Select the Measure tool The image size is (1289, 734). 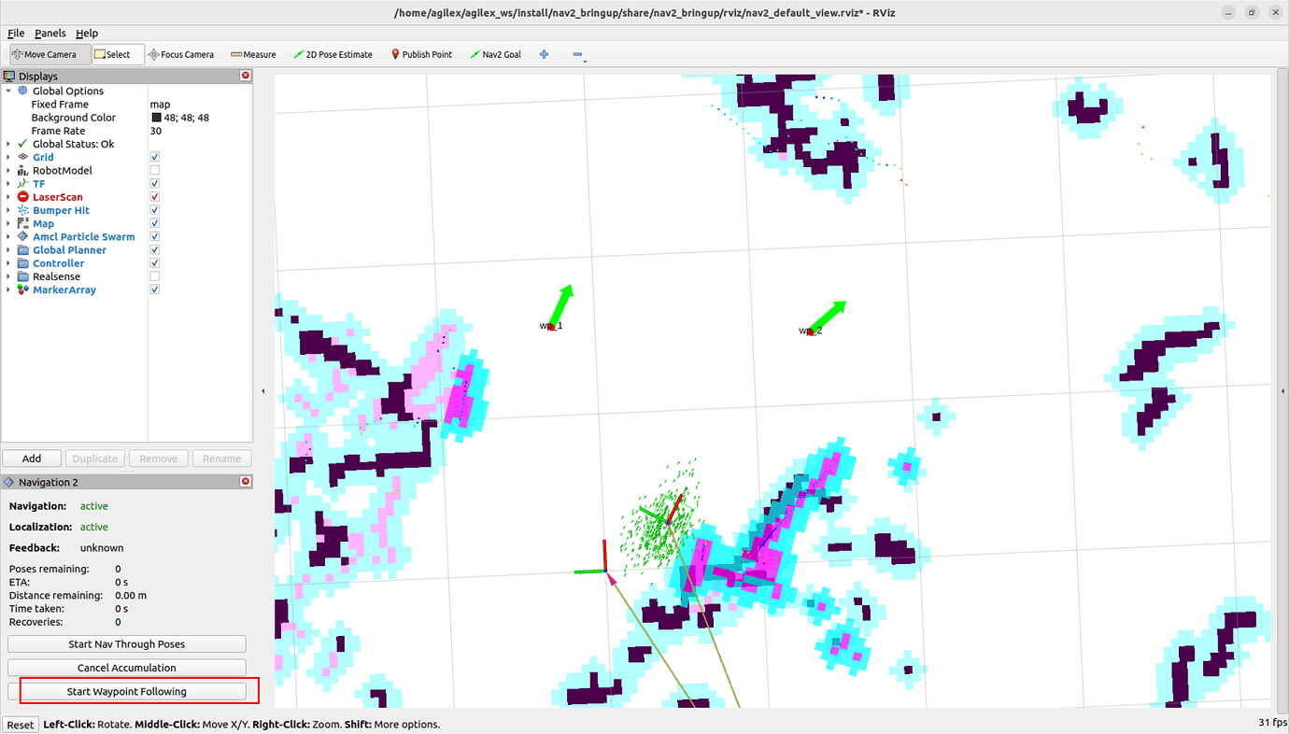click(x=252, y=54)
